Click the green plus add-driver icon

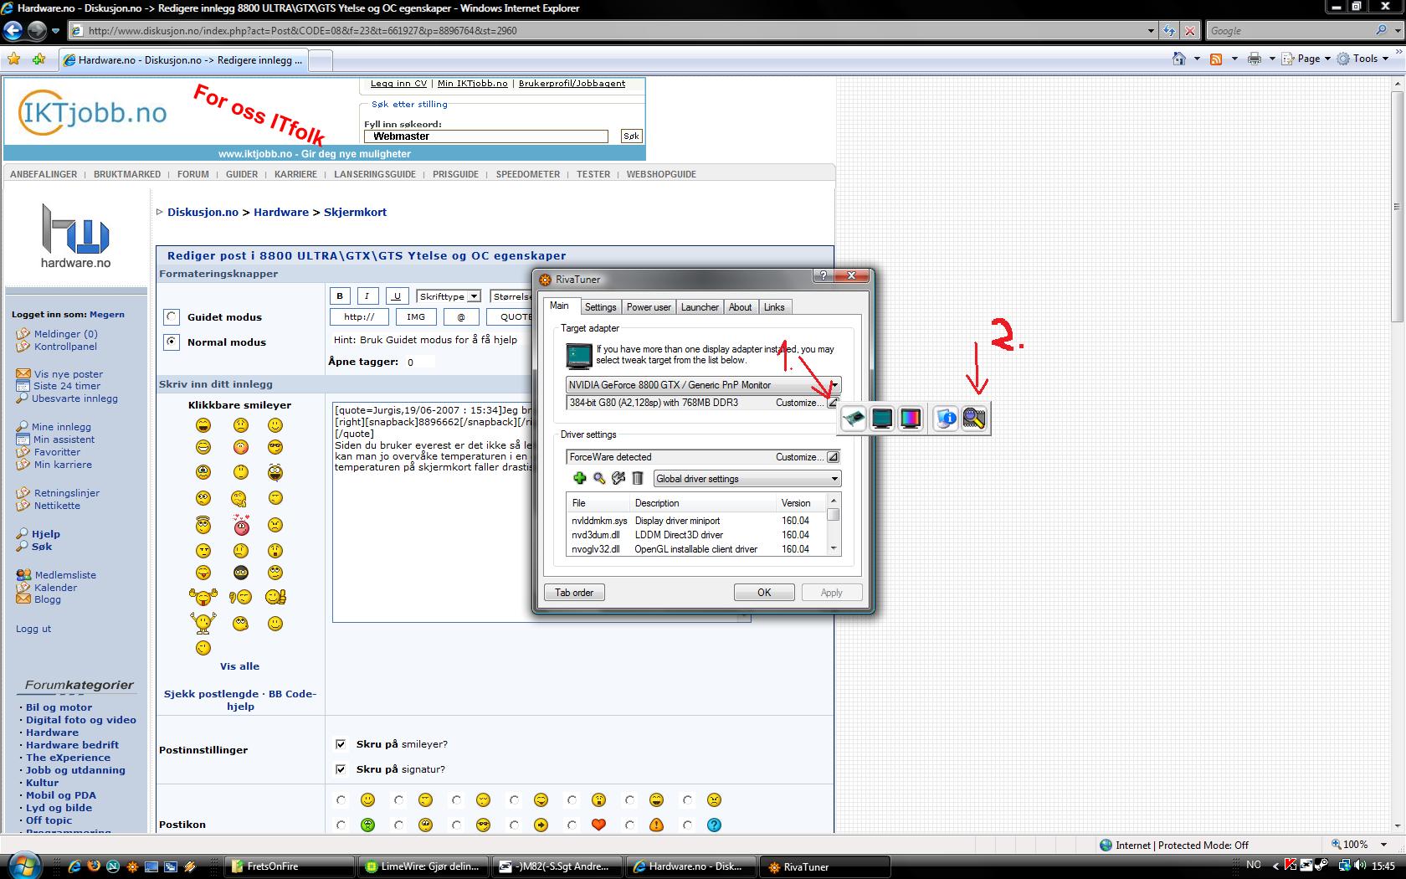point(579,478)
